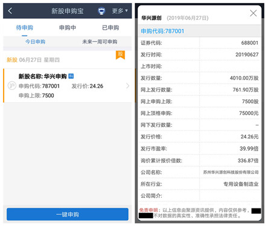
Task: Click the 新股 06月27日 星期四 date header
Action: (33, 60)
